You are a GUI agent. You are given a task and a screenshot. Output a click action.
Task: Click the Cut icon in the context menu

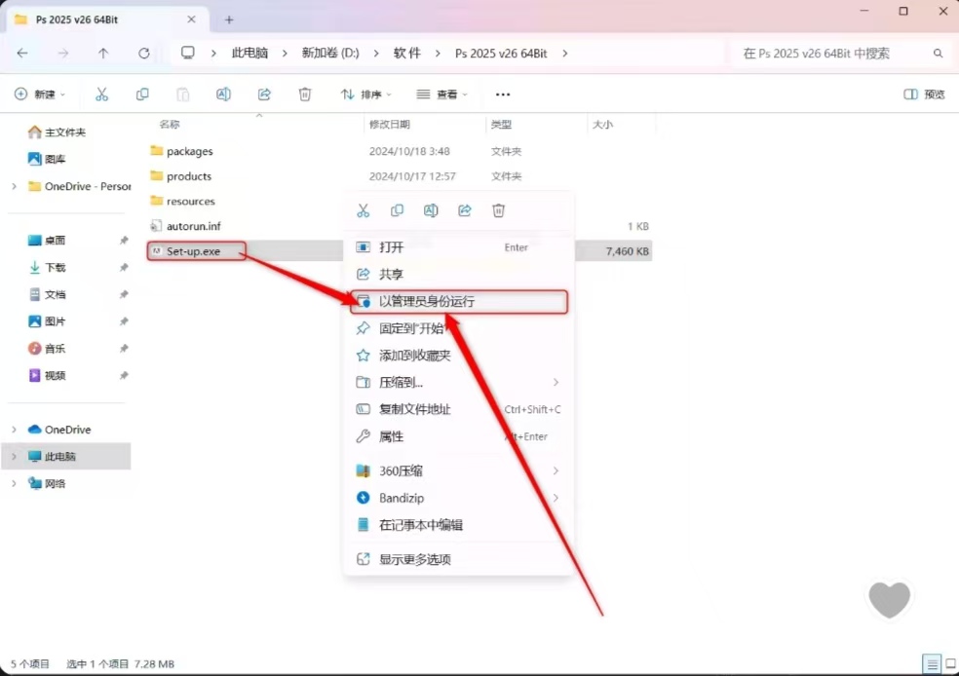point(364,210)
